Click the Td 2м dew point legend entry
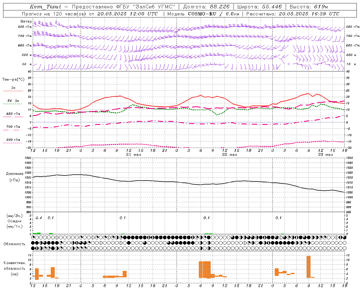 point(13,101)
